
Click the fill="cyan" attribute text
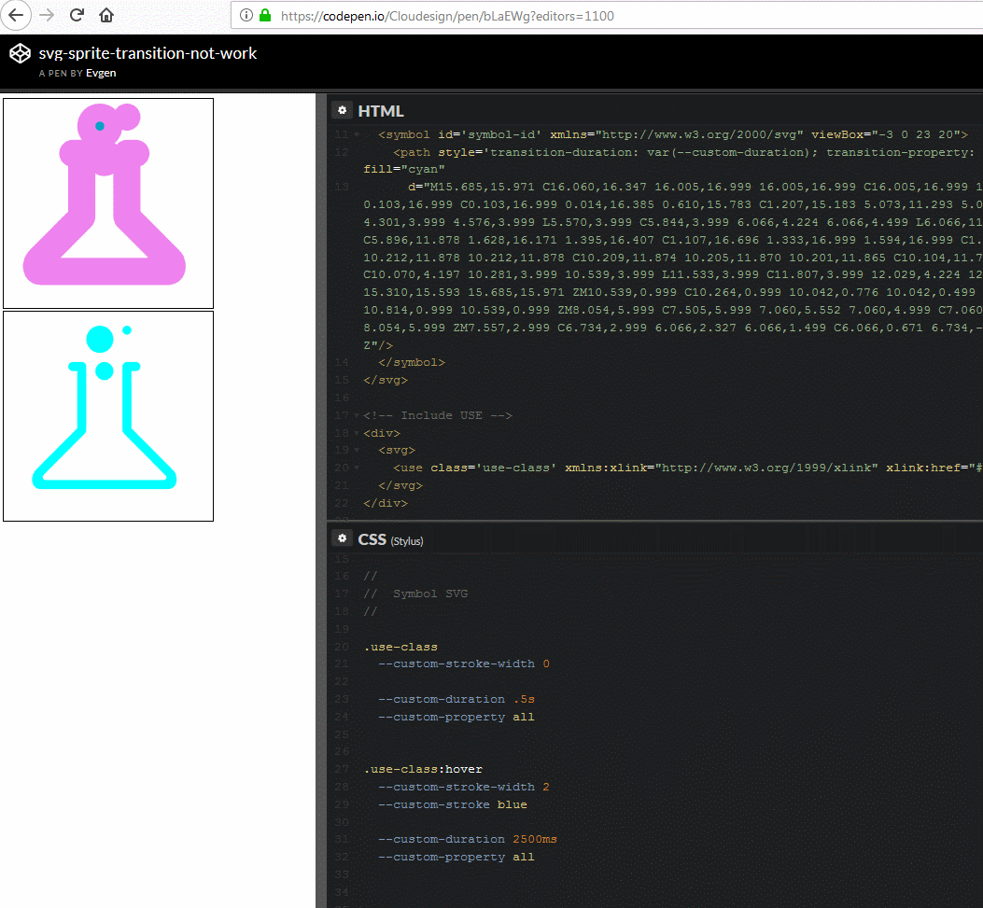point(403,169)
